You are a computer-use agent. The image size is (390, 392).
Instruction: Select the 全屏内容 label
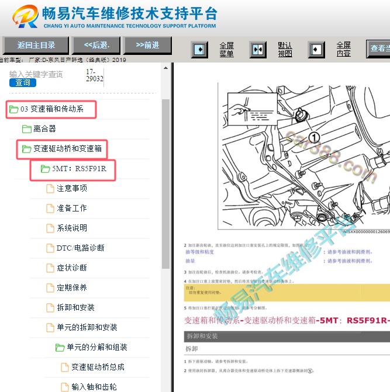343,49
